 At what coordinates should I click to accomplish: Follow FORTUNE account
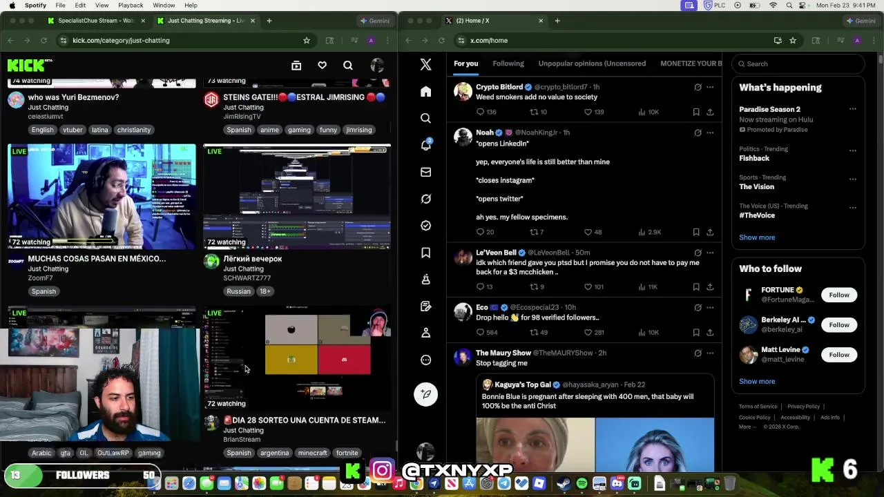tap(839, 295)
